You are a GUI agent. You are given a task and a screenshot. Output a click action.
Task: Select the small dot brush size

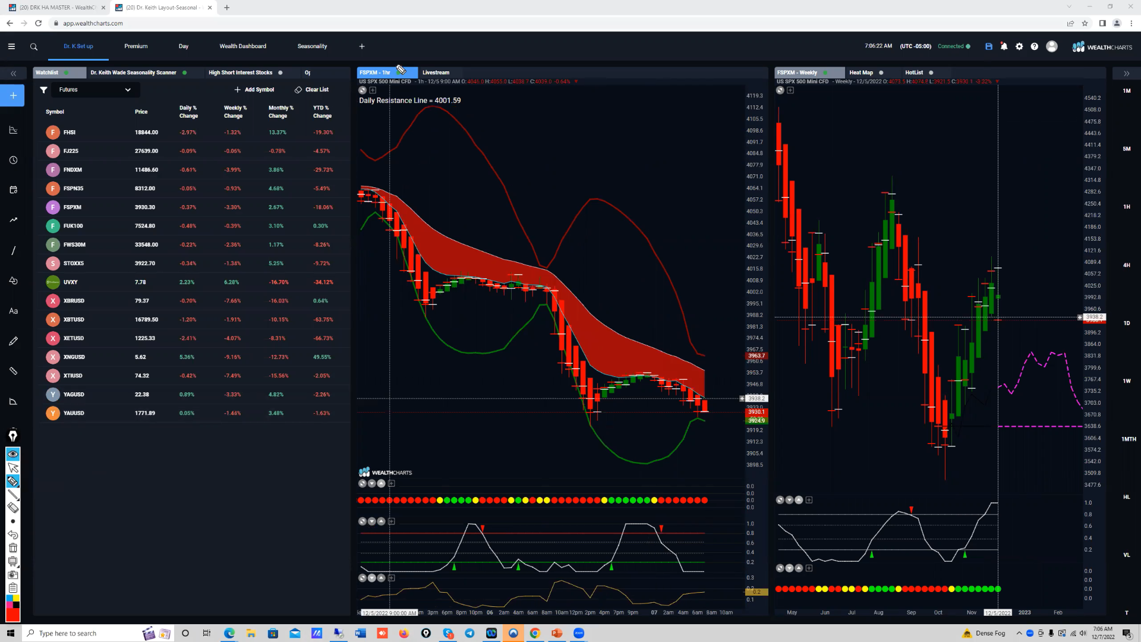pyautogui.click(x=12, y=521)
